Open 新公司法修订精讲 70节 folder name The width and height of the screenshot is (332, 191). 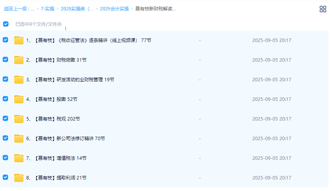click(x=65, y=139)
